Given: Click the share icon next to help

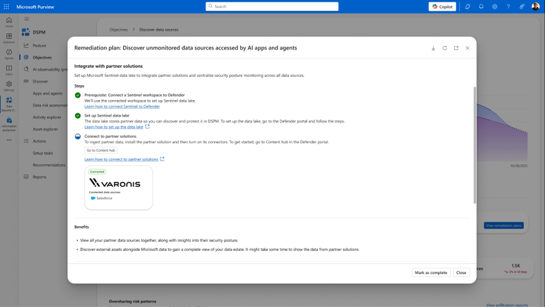Looking at the screenshot, I should (522, 7).
